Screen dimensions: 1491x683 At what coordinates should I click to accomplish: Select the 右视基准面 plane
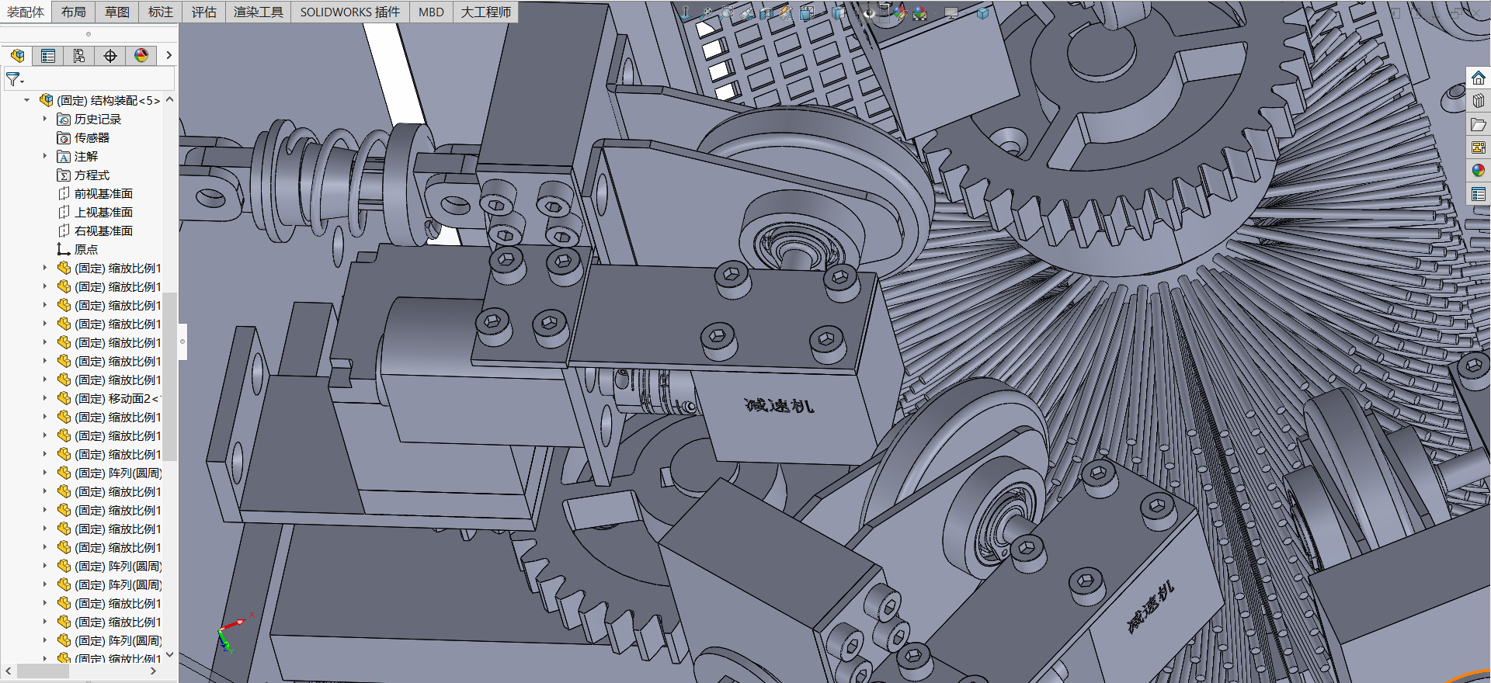[x=95, y=231]
